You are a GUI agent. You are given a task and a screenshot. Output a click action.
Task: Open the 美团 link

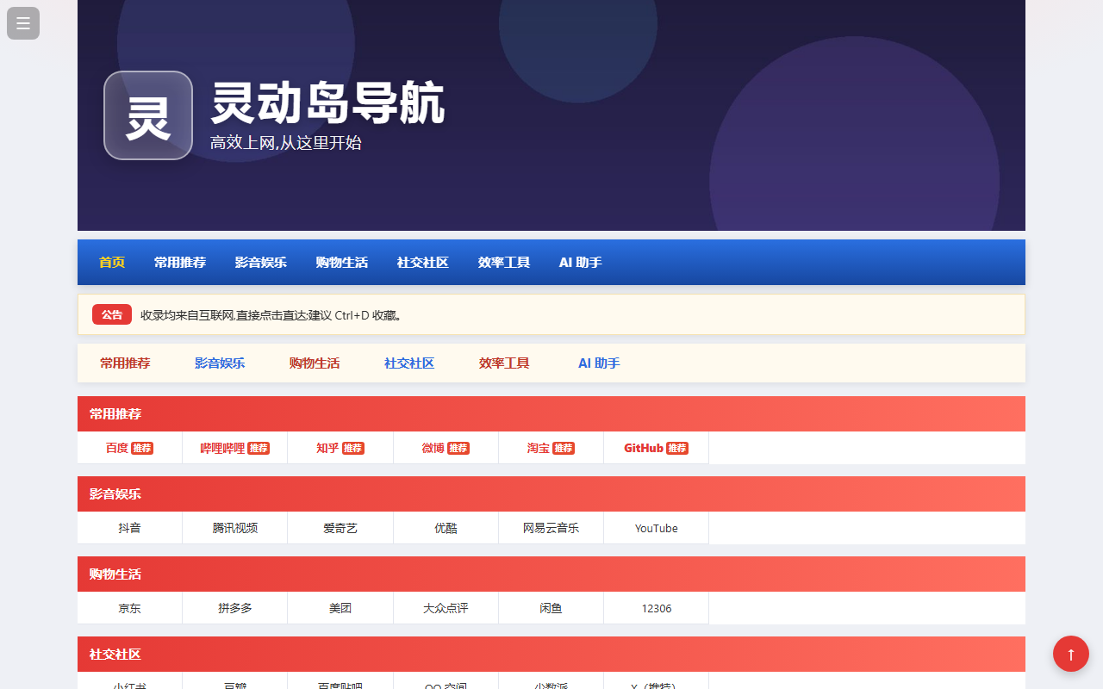tap(340, 608)
